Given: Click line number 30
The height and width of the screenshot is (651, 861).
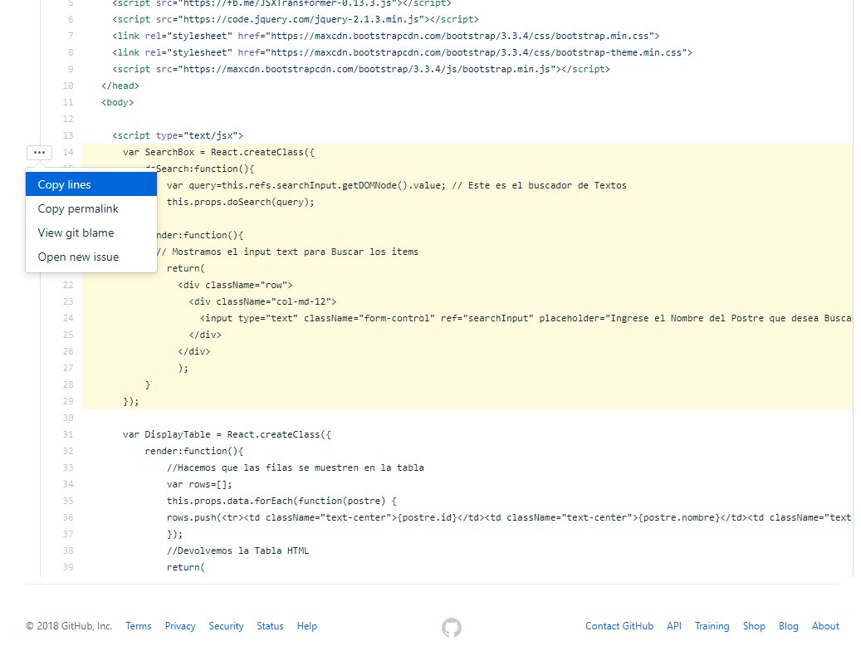Looking at the screenshot, I should [68, 418].
